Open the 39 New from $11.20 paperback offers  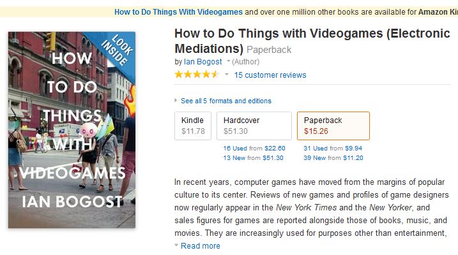click(333, 158)
